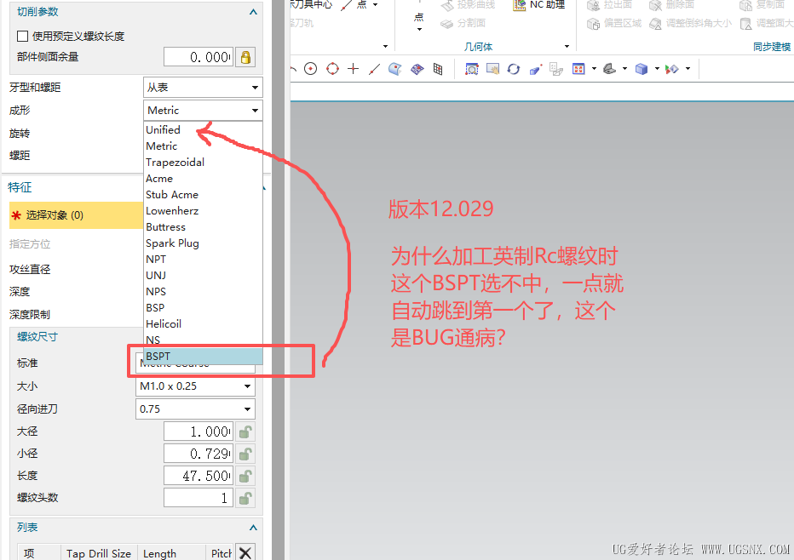
Task: Toggle the lock beside the 大径 field
Action: coord(245,431)
